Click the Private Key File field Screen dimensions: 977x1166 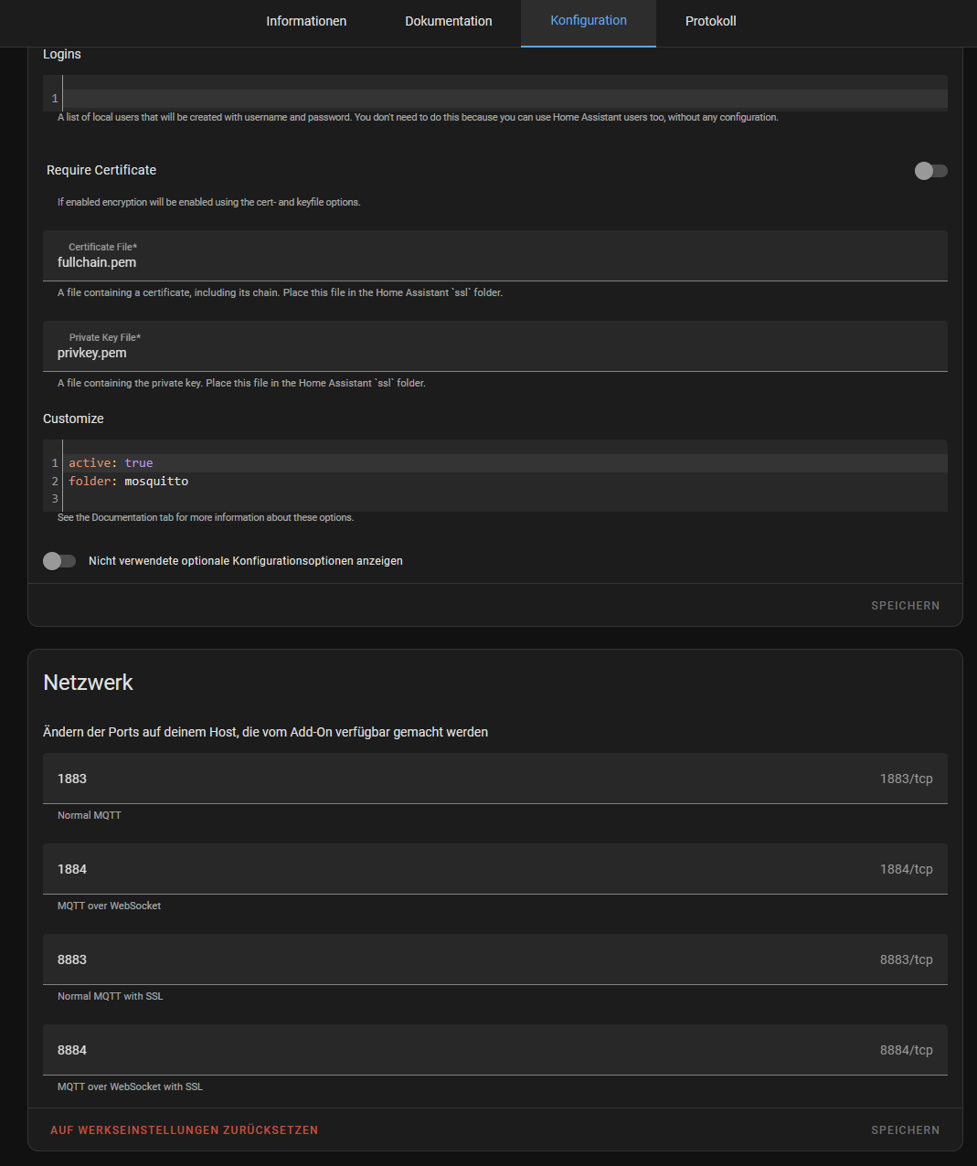494,353
